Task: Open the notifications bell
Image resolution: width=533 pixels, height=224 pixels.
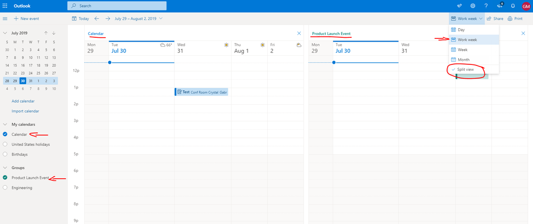Action: coord(513,6)
